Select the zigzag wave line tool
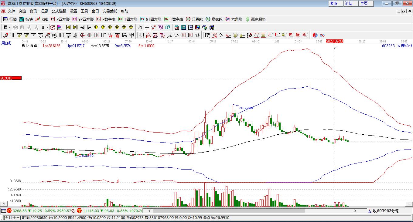The height and width of the screenshot is (222, 413). (176, 35)
